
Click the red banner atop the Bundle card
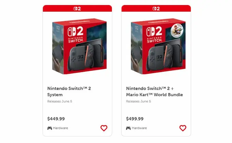(156, 8)
